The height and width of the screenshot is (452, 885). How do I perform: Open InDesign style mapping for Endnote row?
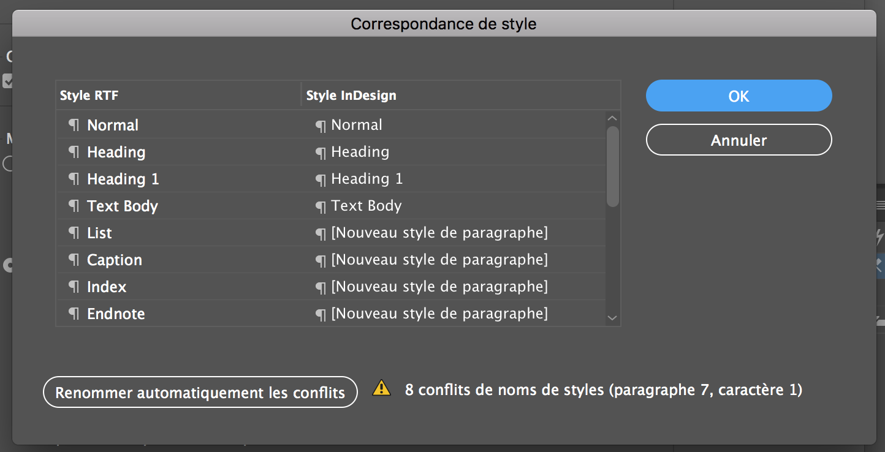pos(454,314)
